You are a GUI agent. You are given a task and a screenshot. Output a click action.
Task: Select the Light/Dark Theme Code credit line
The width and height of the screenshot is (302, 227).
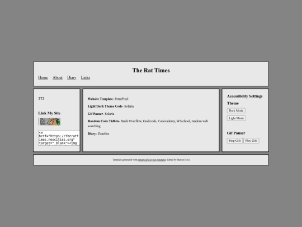pos(111,106)
